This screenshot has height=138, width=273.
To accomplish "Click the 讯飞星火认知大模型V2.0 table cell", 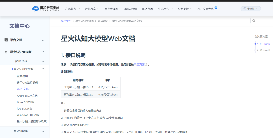I will point(78,94).
